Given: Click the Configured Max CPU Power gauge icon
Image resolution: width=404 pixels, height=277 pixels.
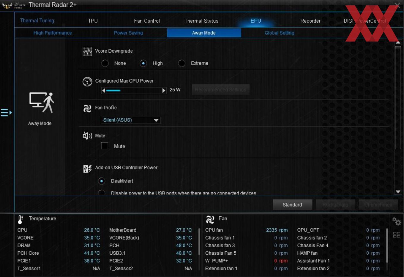Looking at the screenshot, I should click(87, 81).
